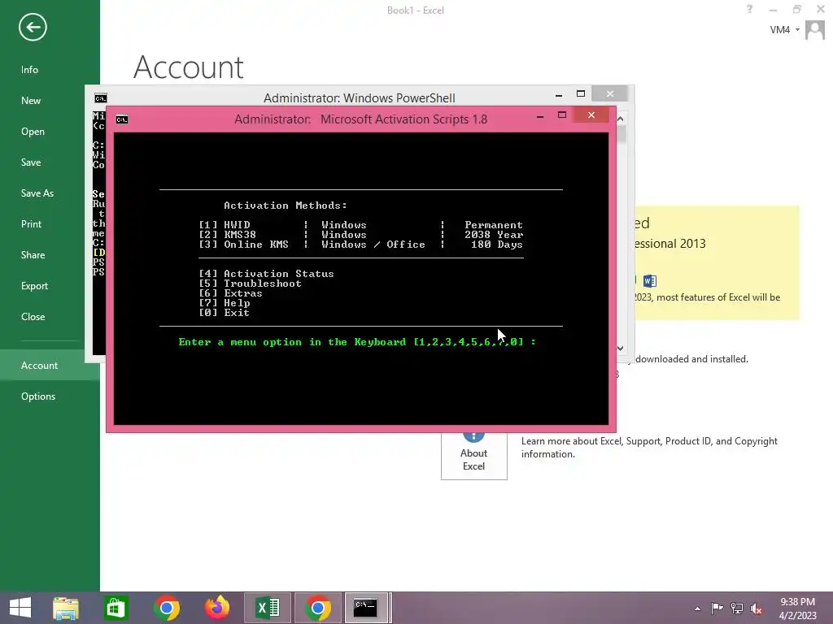833x624 pixels.
Task: Switch to Excel via taskbar icon
Action: point(268,608)
